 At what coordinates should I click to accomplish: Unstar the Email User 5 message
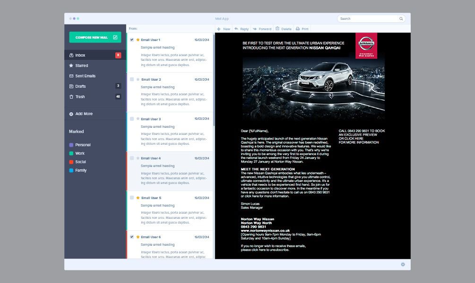[x=138, y=198]
